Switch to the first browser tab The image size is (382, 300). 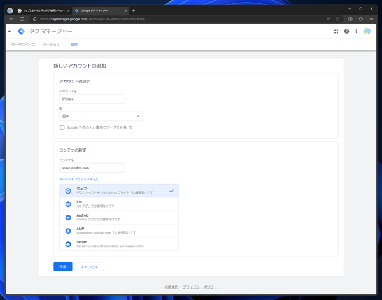[43, 11]
